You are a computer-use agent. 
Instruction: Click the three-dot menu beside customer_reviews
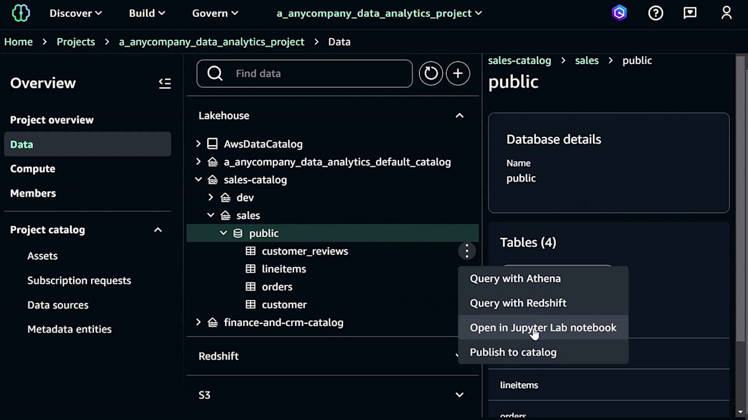pos(466,251)
